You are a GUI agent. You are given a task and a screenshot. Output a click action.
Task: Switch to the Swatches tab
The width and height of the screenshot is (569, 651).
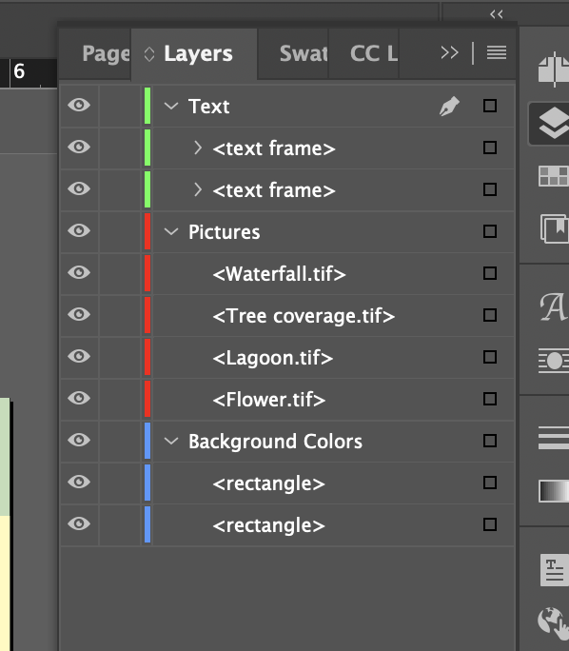tap(303, 53)
